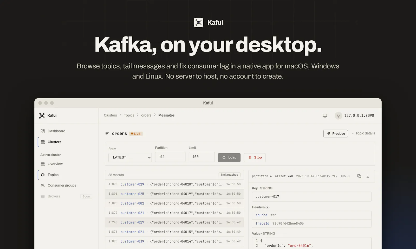
Task: Select message row ord-04016
Action: [174, 222]
